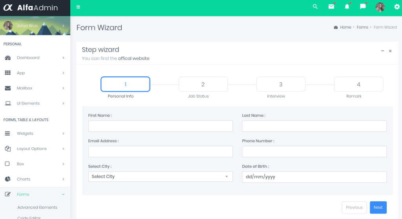Follow the offical website link

[x=133, y=58]
